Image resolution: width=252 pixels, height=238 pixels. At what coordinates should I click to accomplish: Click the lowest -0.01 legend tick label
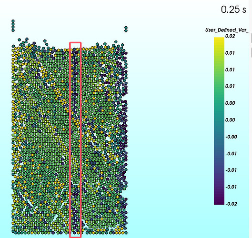pyautogui.click(x=231, y=187)
